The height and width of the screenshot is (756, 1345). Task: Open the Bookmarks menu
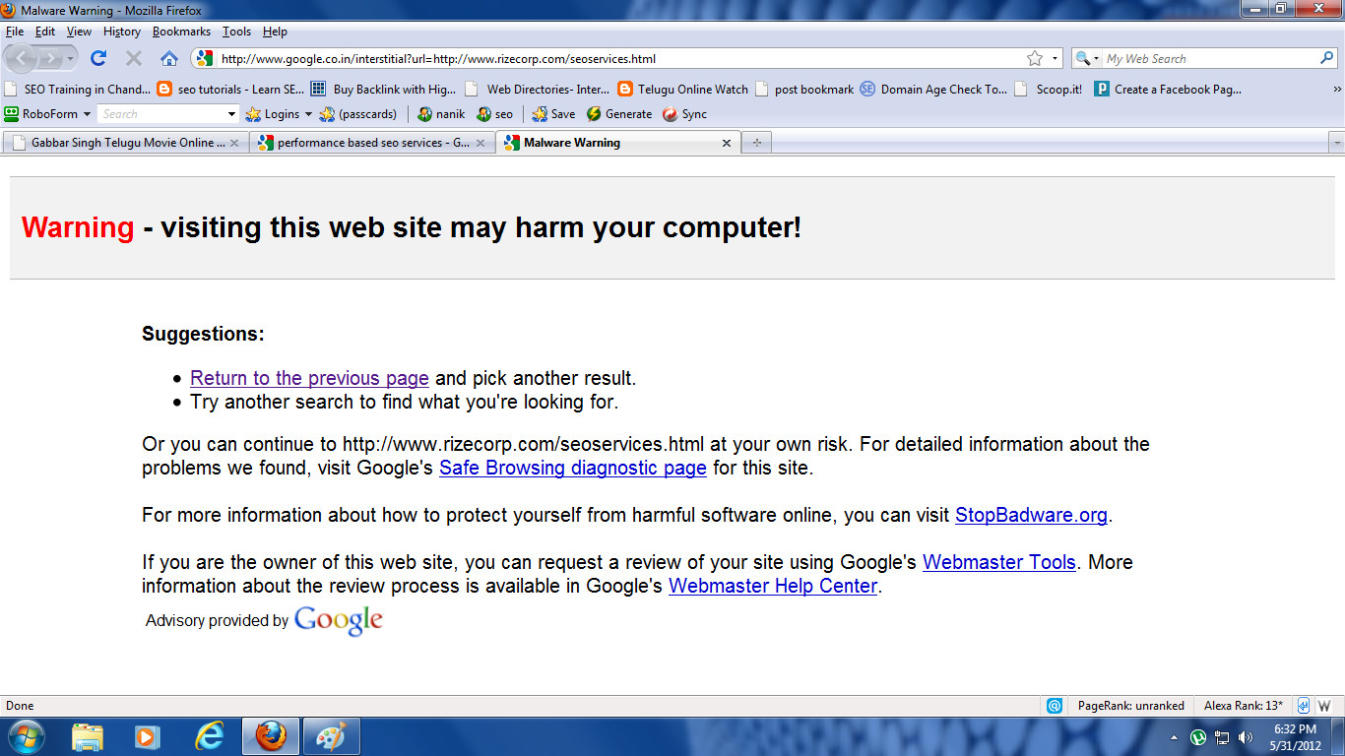(x=181, y=31)
